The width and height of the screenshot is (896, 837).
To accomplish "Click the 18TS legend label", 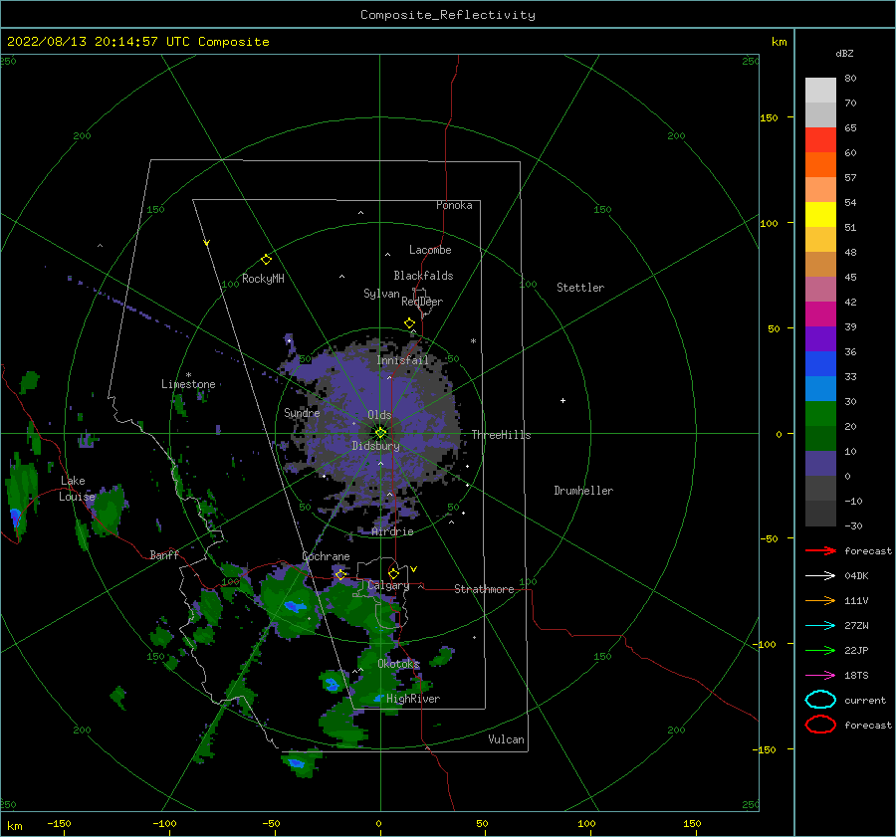I will click(x=856, y=676).
